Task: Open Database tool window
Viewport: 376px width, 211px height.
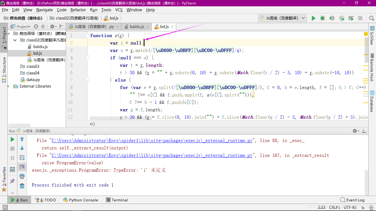Action: [x=372, y=101]
